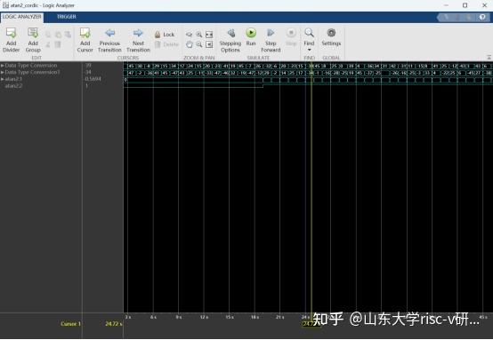
Task: Toggle the cursor Lock
Action: (x=165, y=35)
